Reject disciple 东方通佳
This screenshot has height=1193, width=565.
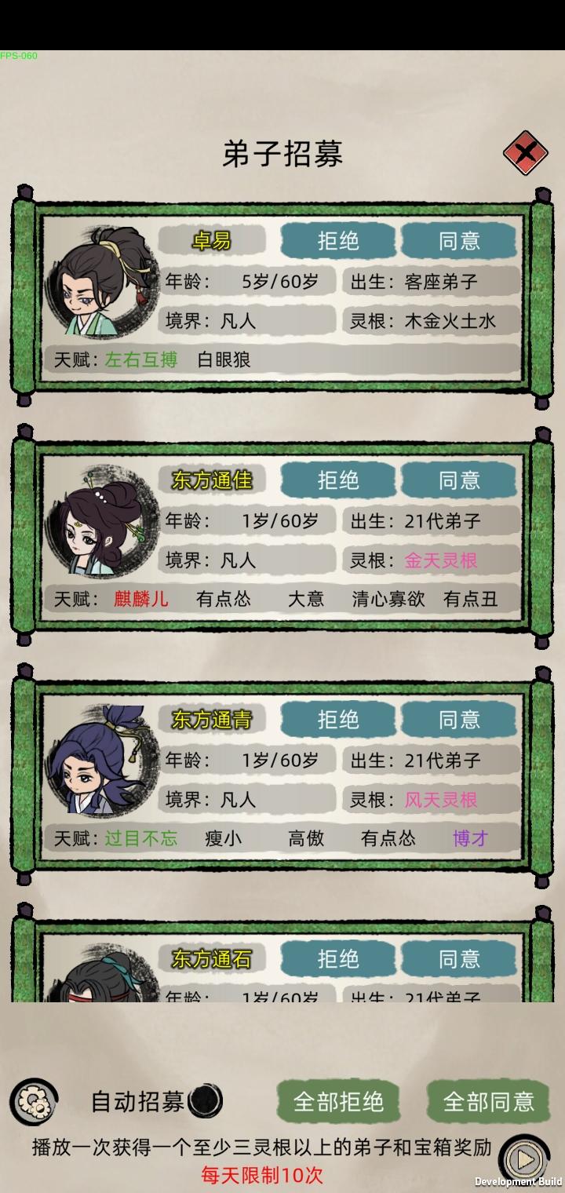click(x=338, y=480)
